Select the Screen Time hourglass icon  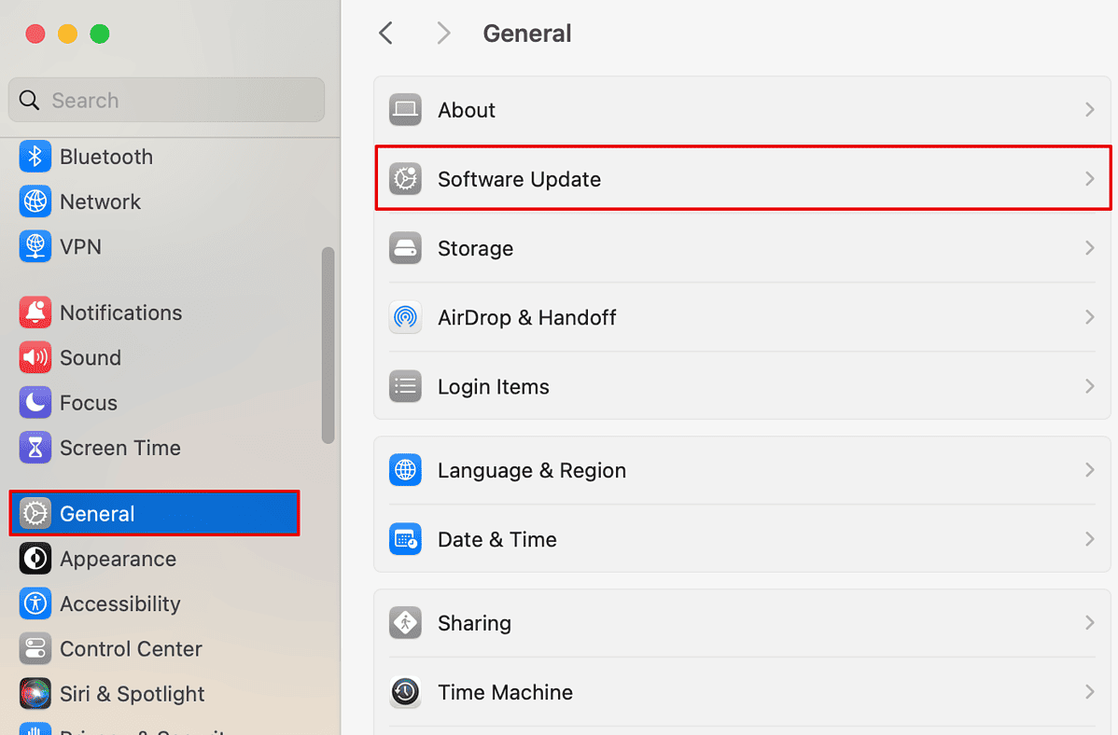tap(35, 448)
